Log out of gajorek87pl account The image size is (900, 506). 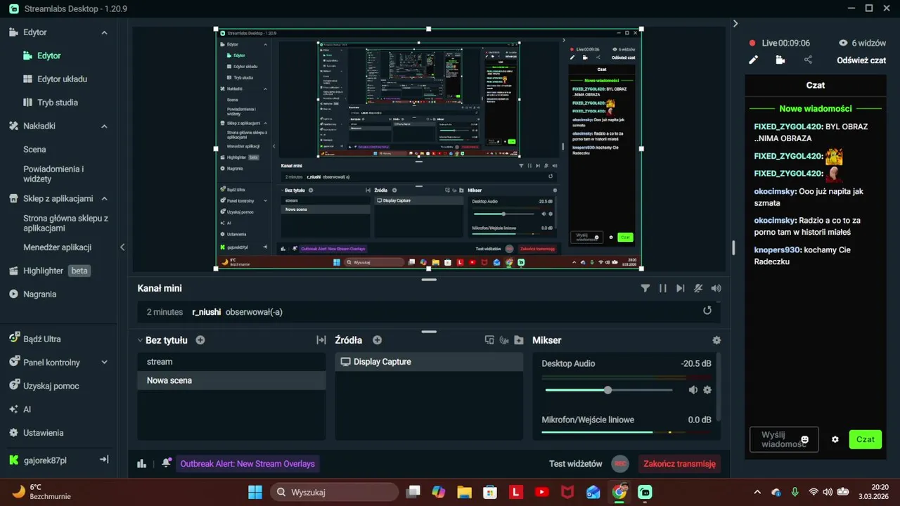(104, 460)
